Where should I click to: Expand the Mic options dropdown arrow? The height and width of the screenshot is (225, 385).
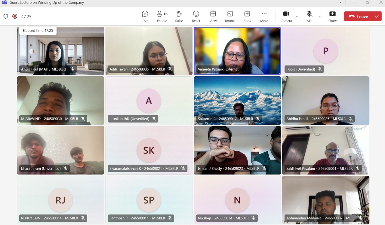[320, 16]
